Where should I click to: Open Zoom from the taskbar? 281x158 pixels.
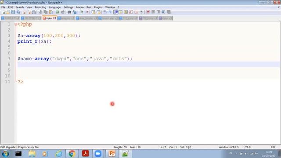tap(98, 154)
